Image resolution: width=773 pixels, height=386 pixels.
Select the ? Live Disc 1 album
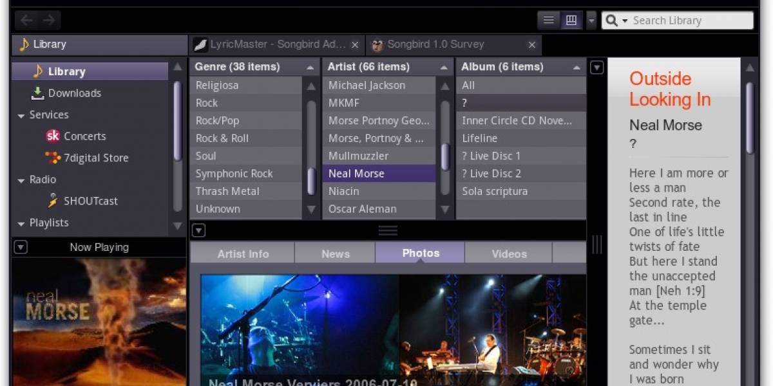(x=521, y=156)
